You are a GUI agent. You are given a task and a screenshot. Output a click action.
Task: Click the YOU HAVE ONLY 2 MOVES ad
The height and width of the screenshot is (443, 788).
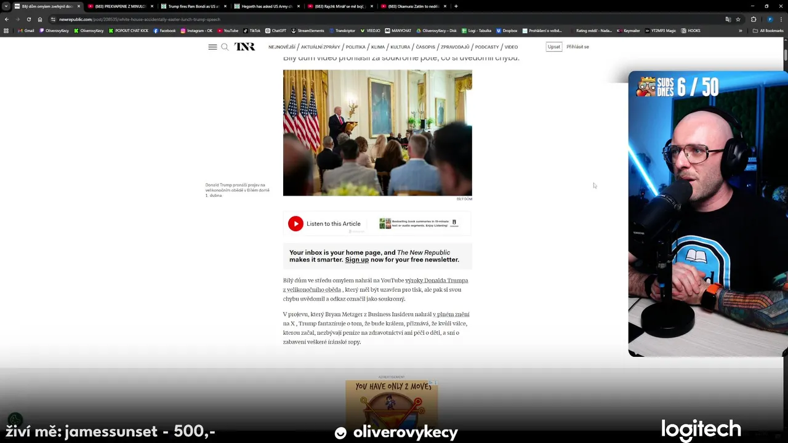[392, 404]
